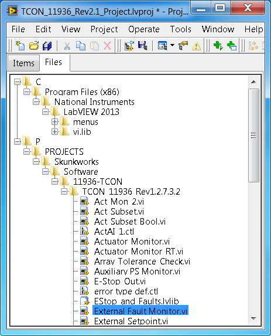The image size is (271, 336).
Task: Select ActAI 1.ctl control file
Action: point(114,232)
